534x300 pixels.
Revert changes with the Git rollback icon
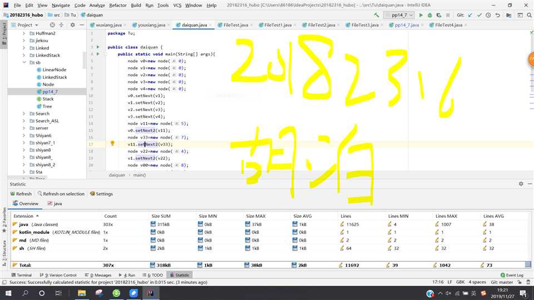pos(497,15)
